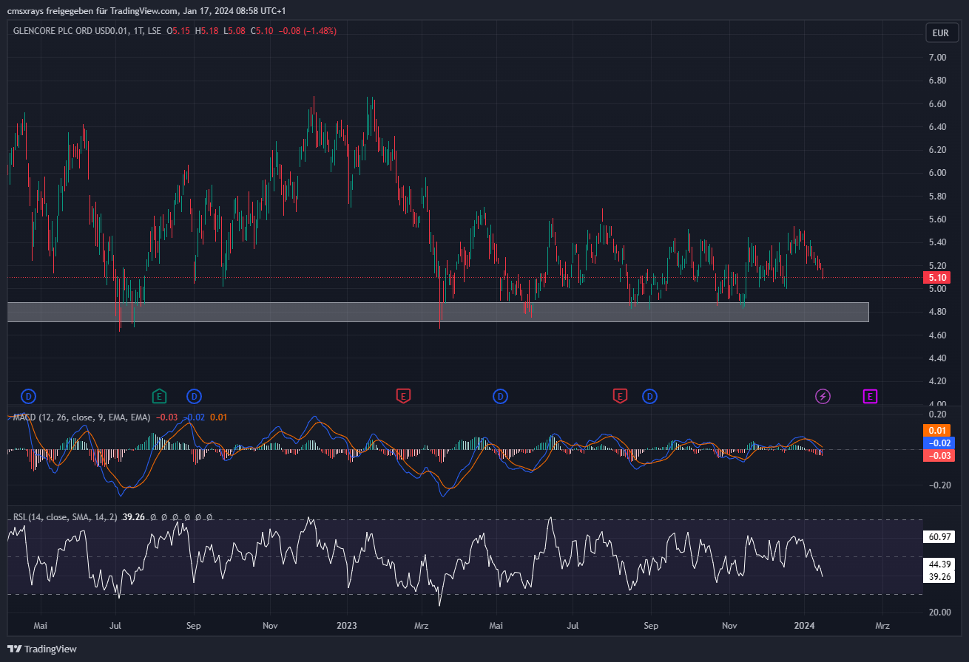969x662 pixels.
Task: Click the blue dividend marker near May 2023
Action: [x=500, y=396]
